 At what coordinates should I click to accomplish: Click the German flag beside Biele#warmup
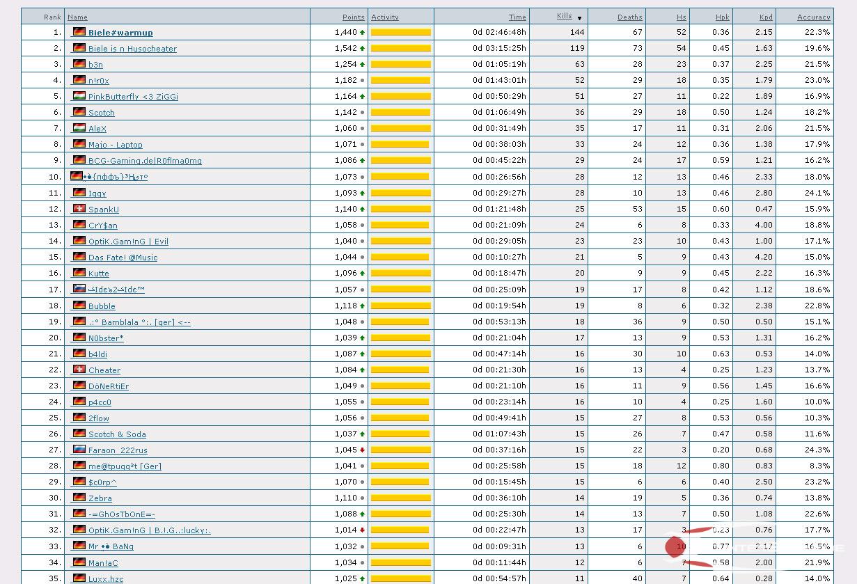click(79, 32)
